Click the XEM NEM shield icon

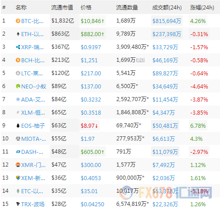point(18,178)
